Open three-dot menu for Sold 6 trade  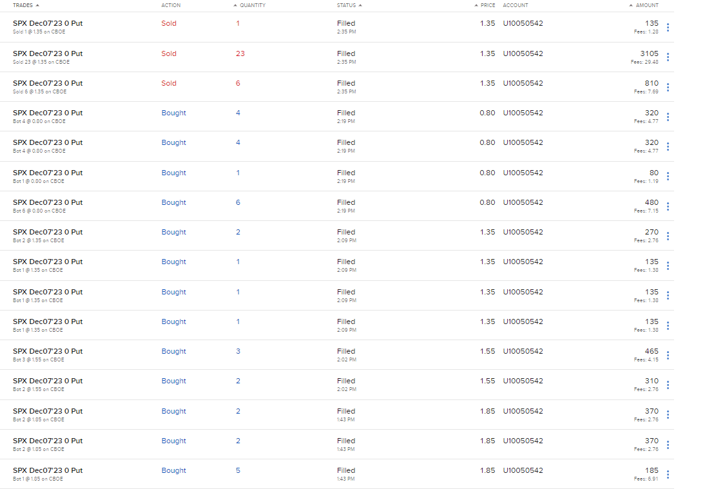click(668, 87)
